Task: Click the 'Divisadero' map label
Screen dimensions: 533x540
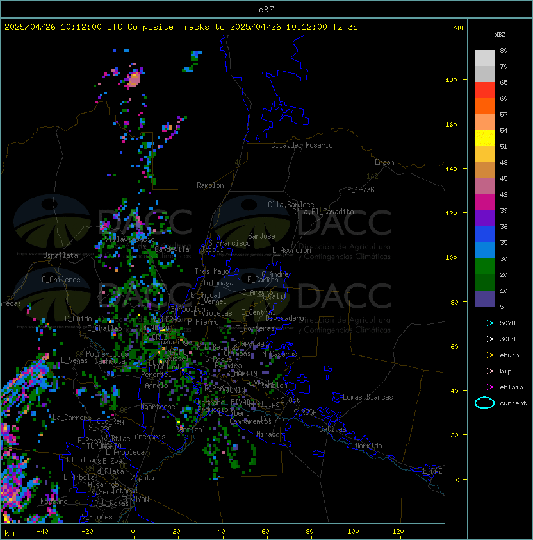Action: click(x=284, y=318)
